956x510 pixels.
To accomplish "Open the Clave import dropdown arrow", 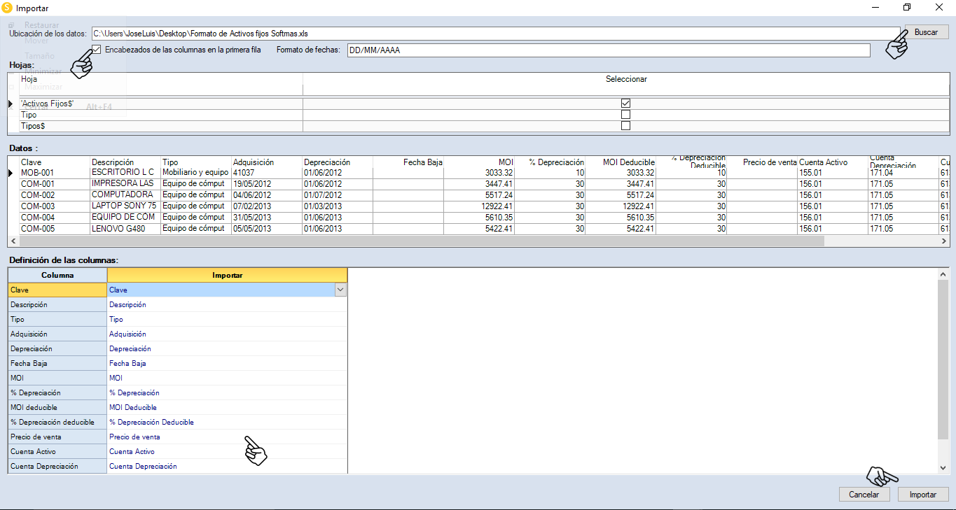I will [340, 290].
